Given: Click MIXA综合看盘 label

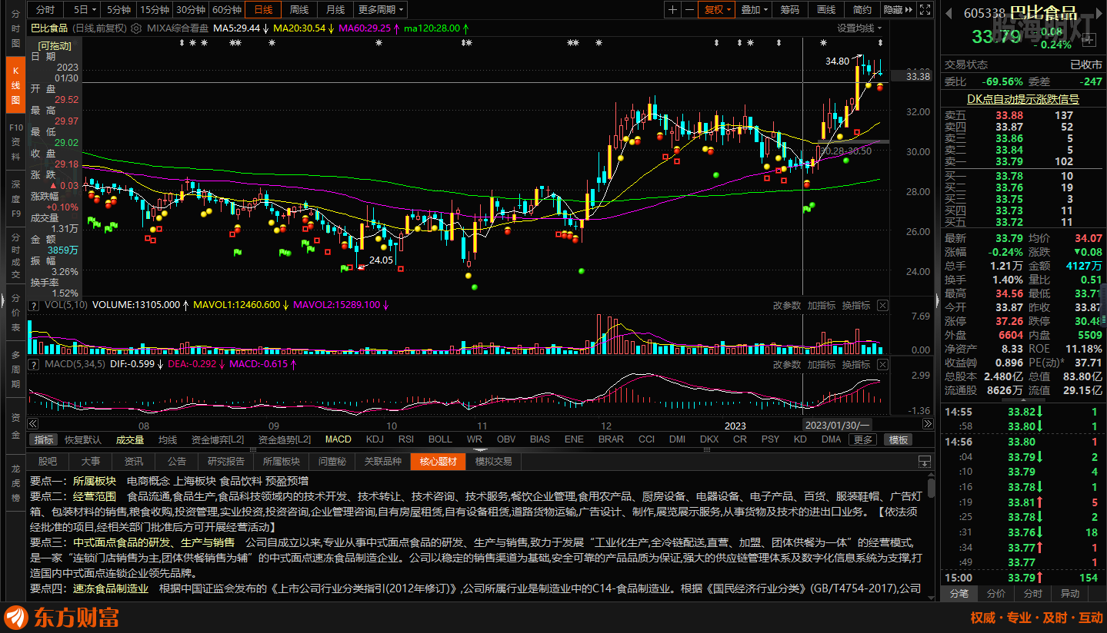Looking at the screenshot, I should click(176, 28).
